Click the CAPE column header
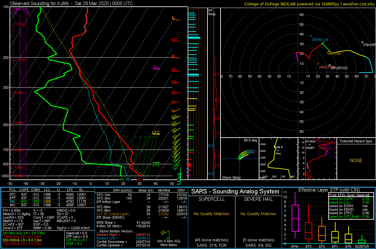The image size is (376, 249). [24, 189]
